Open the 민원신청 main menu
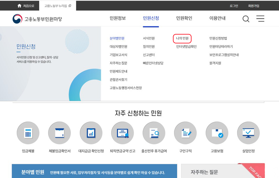Screen dimensions: 279x178 click(151, 18)
